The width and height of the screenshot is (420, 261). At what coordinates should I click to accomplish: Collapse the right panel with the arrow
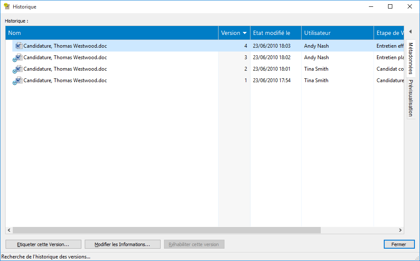[x=410, y=32]
